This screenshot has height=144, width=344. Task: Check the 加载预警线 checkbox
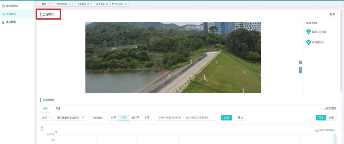(x=322, y=109)
